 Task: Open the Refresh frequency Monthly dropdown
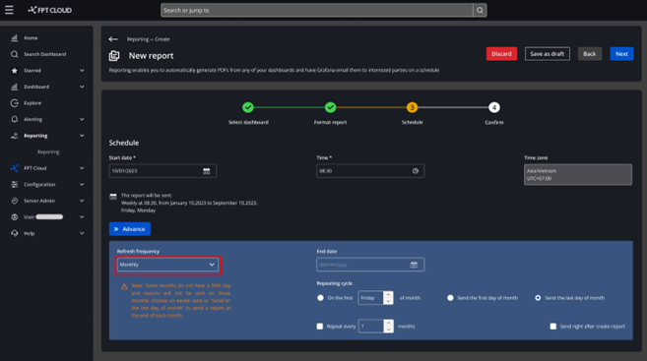[167, 265]
